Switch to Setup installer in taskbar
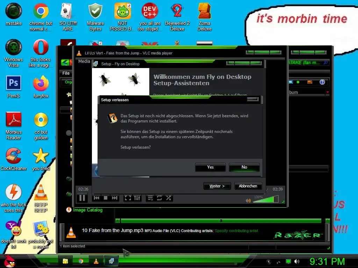Screen dimensions: 358x268 [111, 261]
